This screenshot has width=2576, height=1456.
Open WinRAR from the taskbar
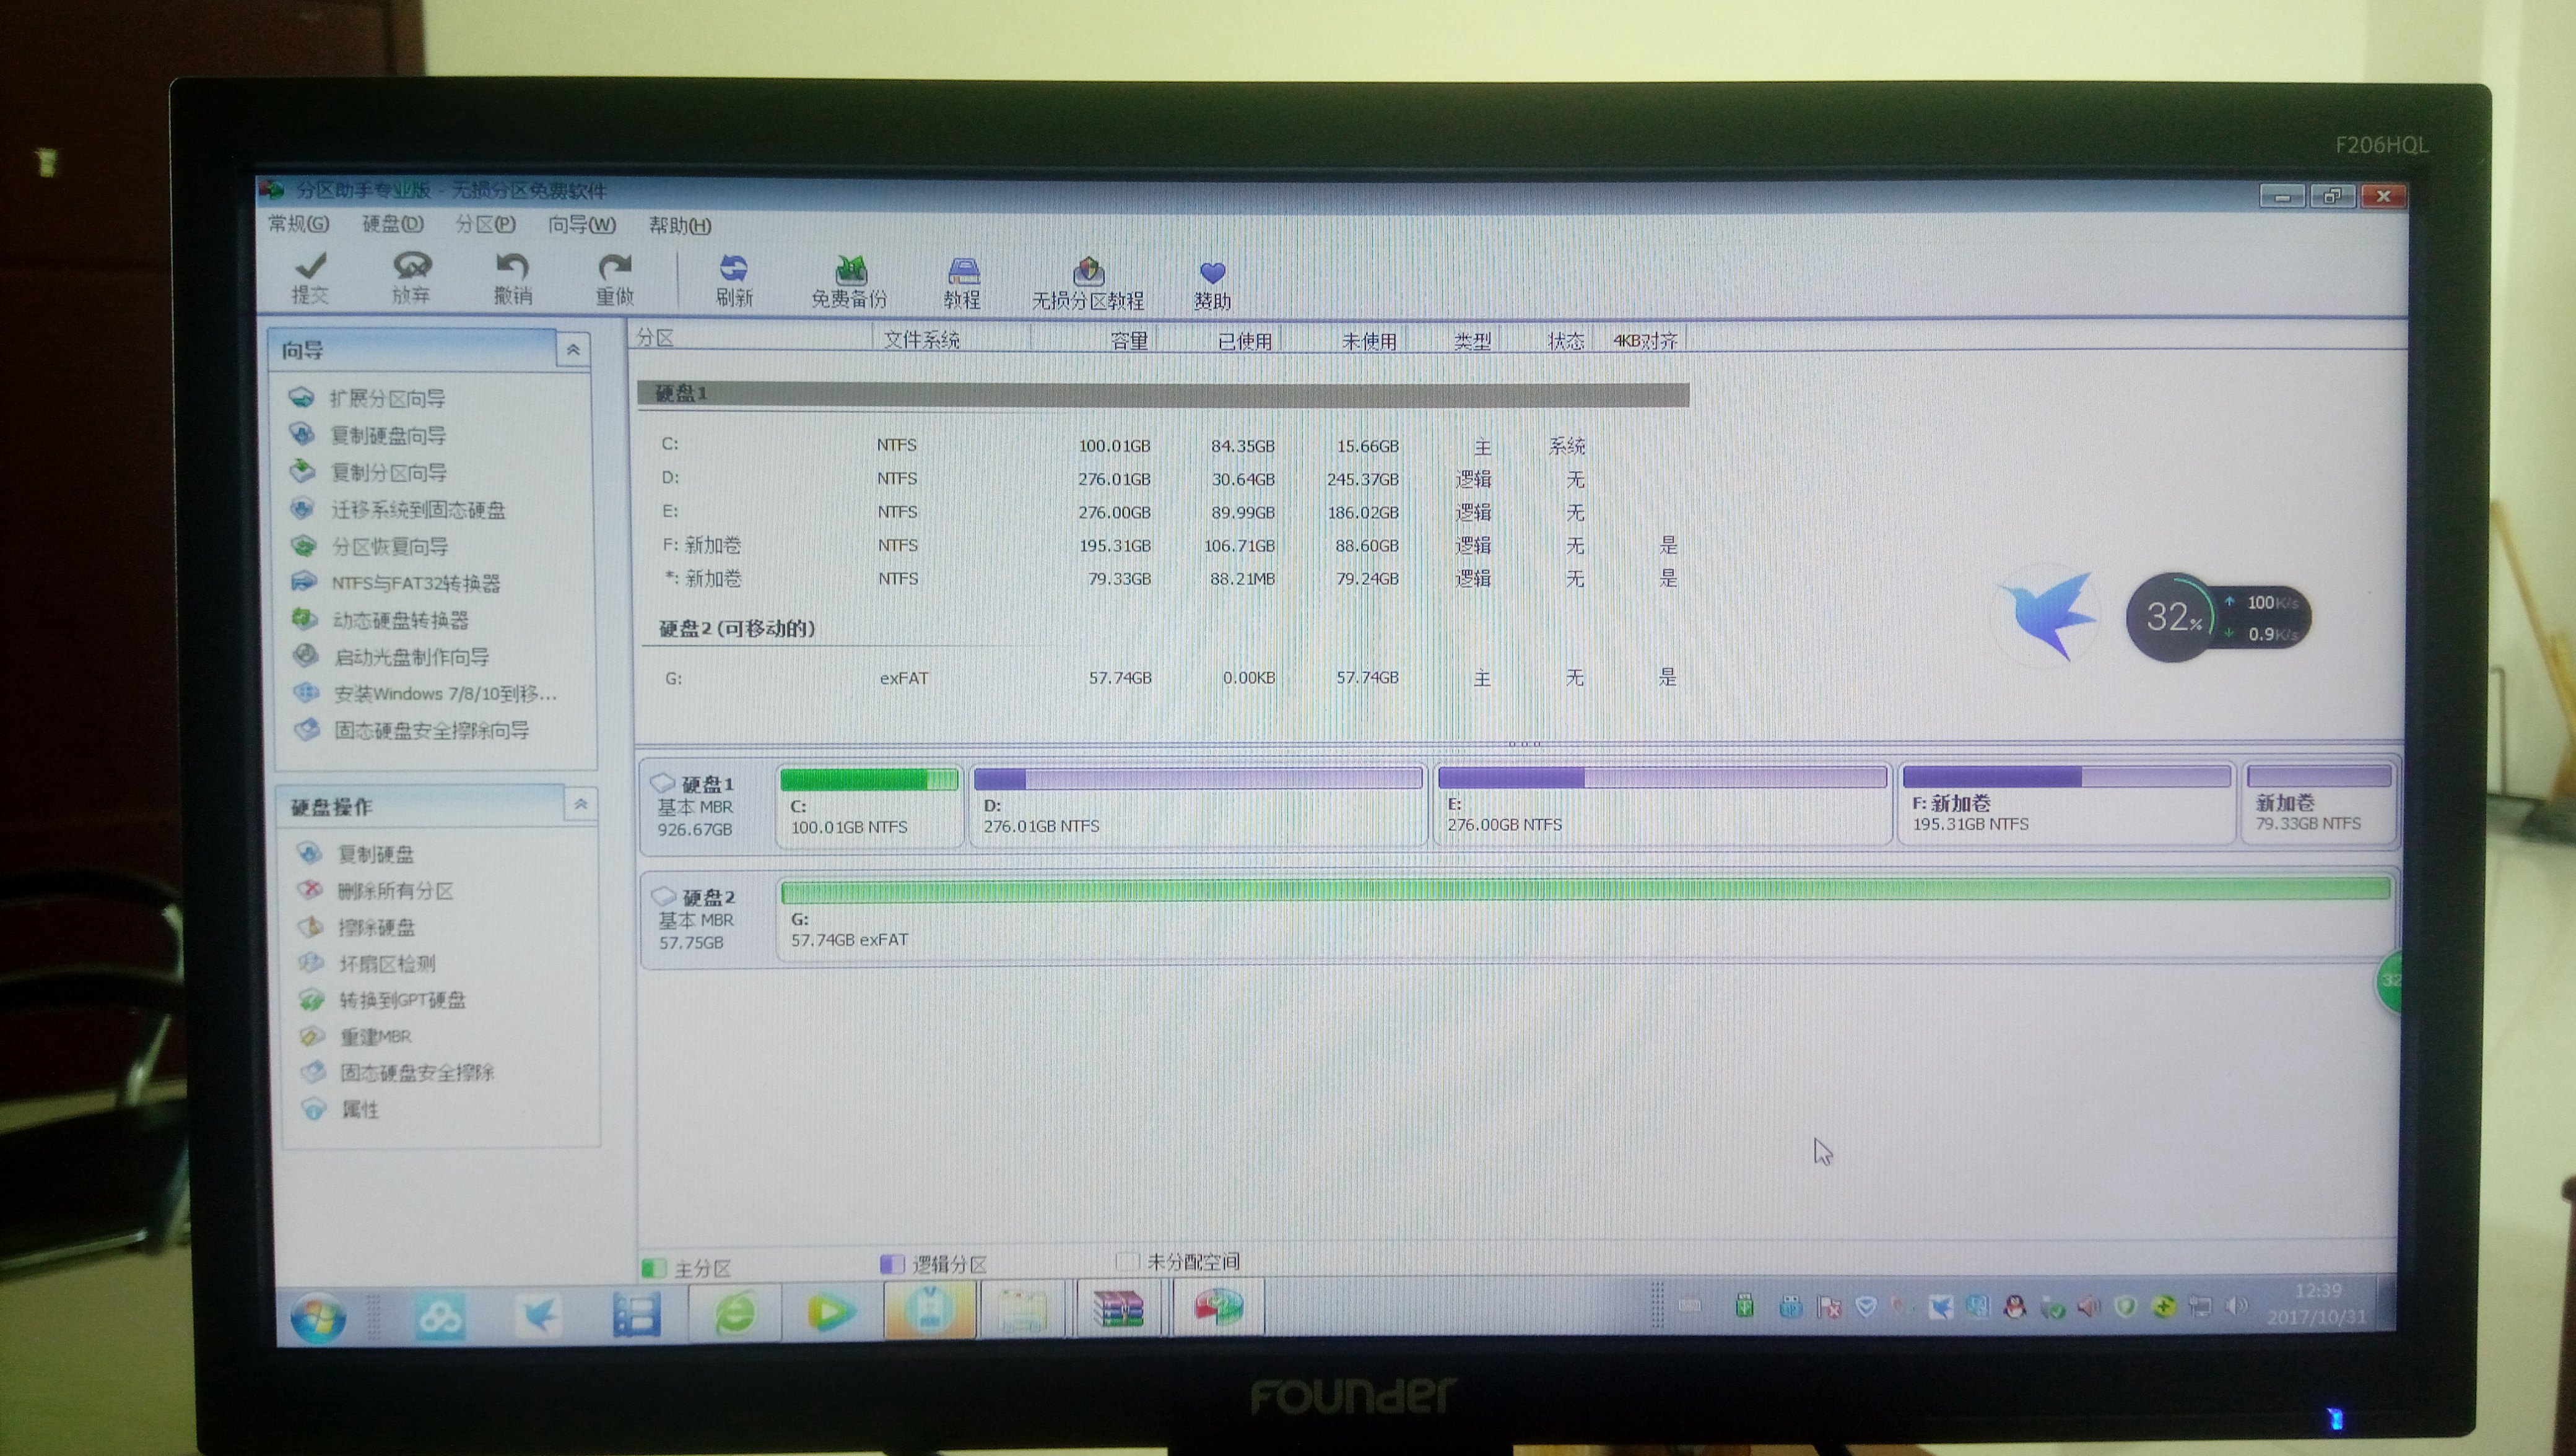1118,1308
